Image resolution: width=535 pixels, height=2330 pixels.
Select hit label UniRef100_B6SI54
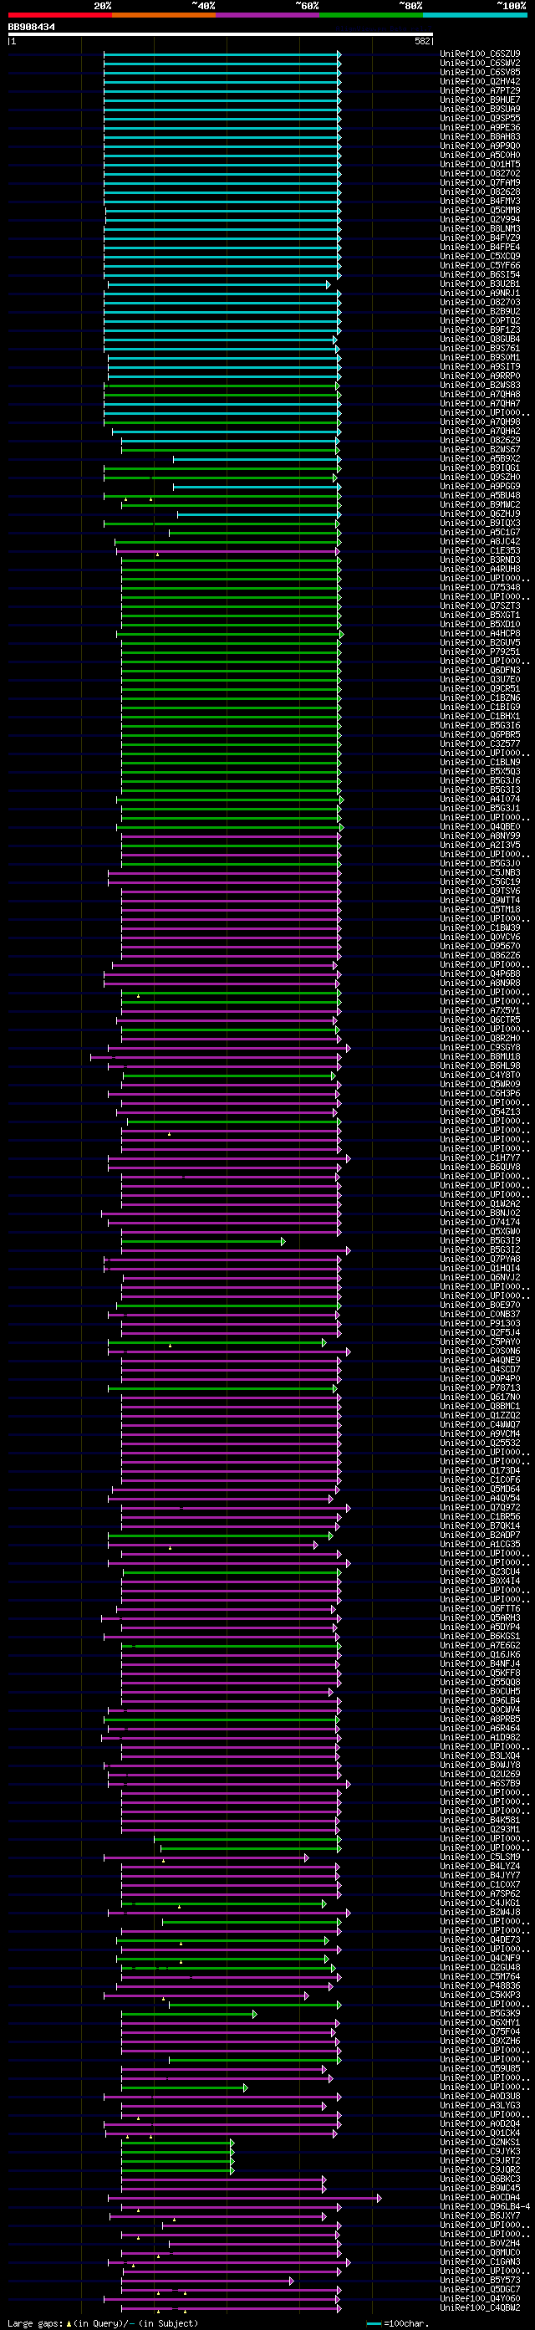480,275
